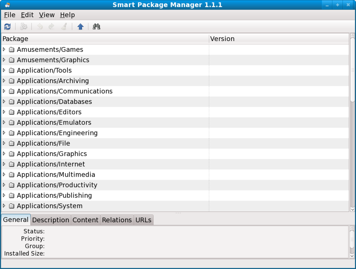The width and height of the screenshot is (356, 269).
Task: Click the Execute Changes gears icon
Action: point(24,27)
